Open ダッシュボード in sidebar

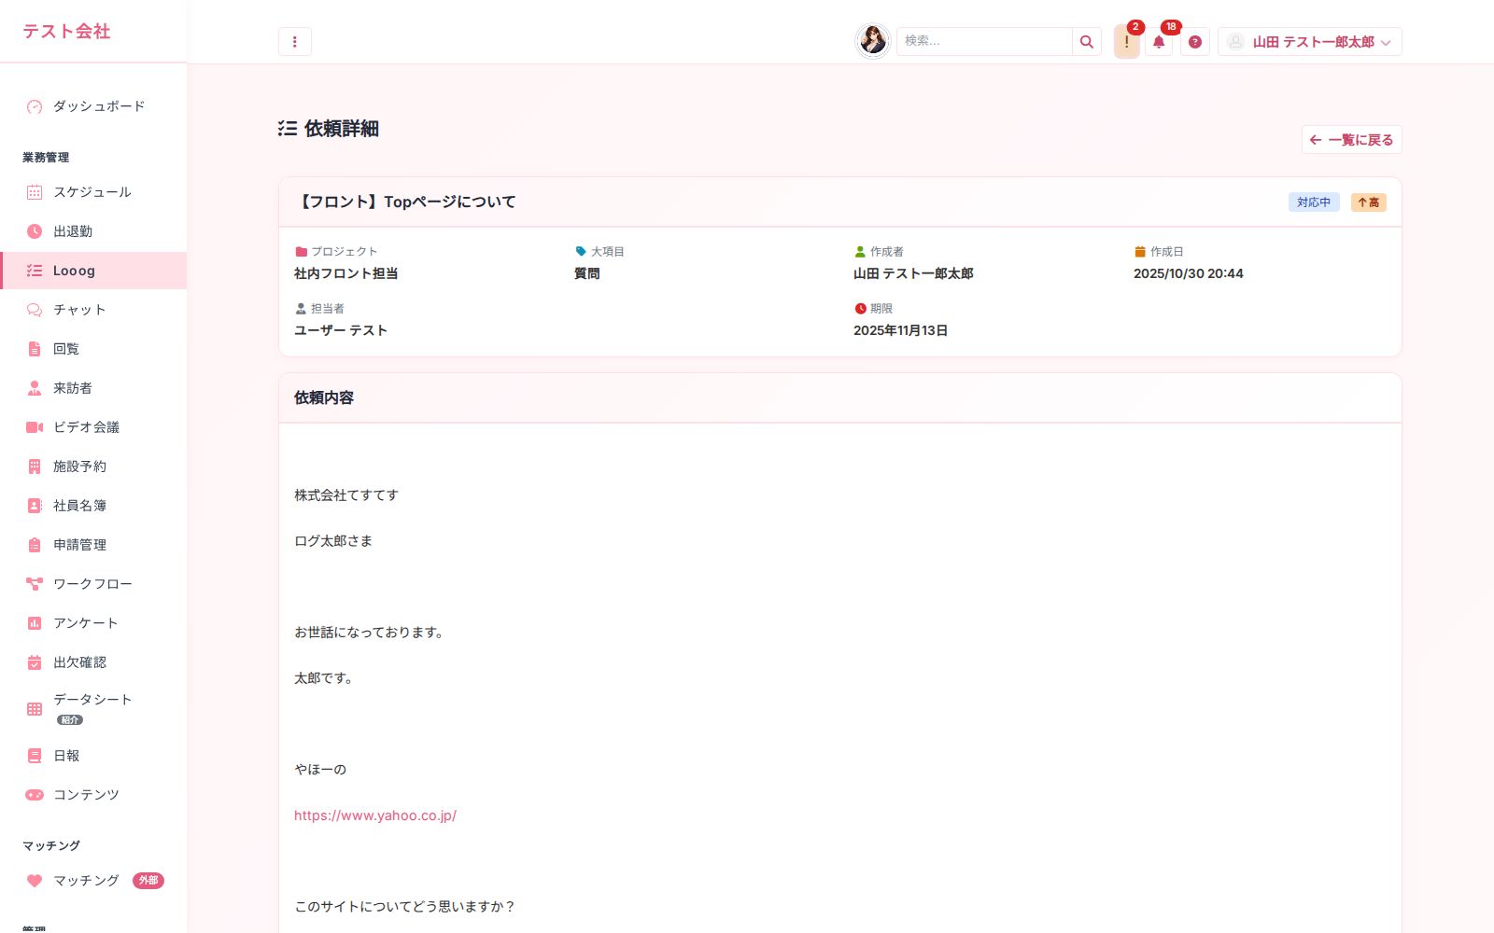93,106
